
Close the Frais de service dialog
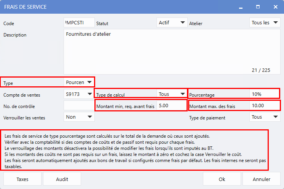point(275,7)
